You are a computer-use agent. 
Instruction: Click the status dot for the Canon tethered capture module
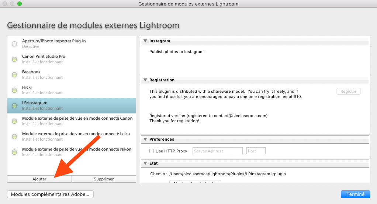(x=14, y=121)
